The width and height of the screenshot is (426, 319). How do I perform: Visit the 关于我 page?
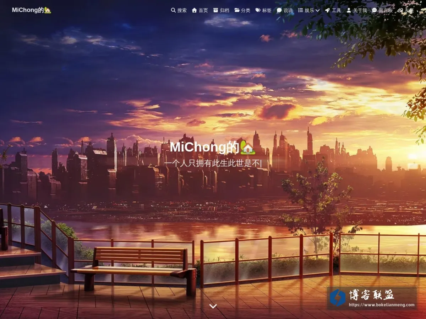357,10
